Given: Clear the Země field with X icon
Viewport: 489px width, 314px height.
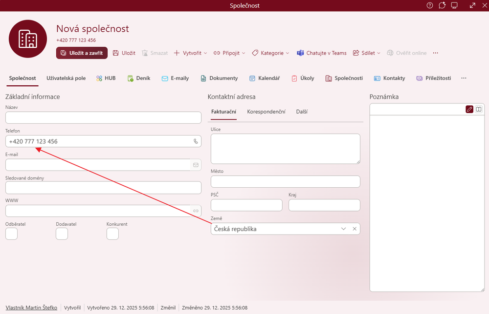Looking at the screenshot, I should (355, 229).
